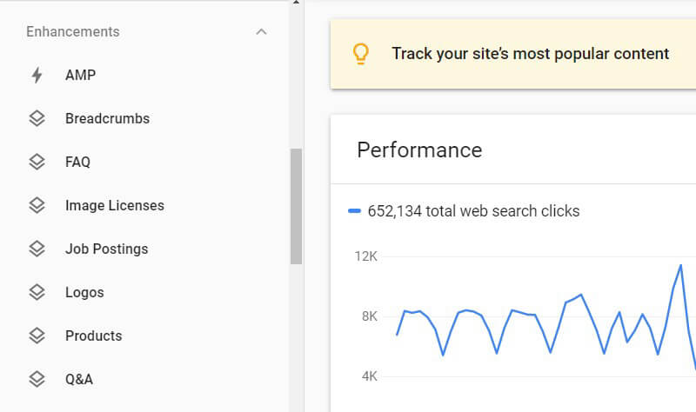
Task: Click the Image Licenses layers icon
Action: pyautogui.click(x=37, y=206)
